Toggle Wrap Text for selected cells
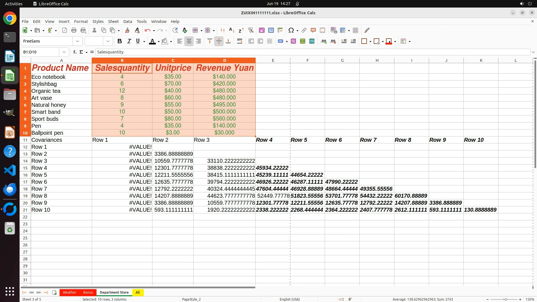This screenshot has width=537, height=302. (240, 41)
